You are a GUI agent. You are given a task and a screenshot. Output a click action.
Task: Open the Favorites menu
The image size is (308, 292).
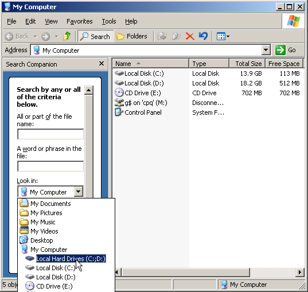[79, 21]
